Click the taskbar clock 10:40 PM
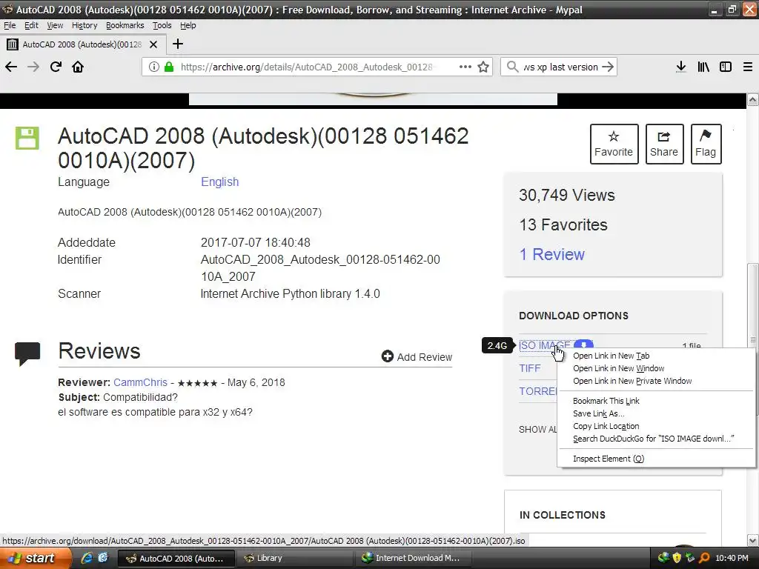The image size is (759, 569). click(732, 558)
